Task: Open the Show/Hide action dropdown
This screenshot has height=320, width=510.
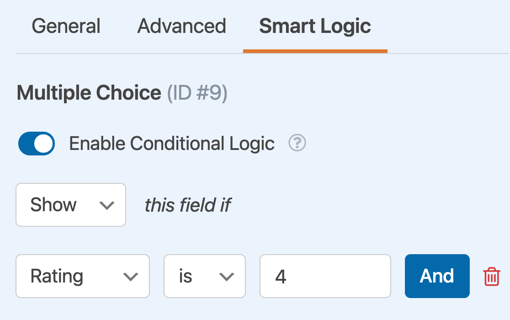Action: click(71, 205)
